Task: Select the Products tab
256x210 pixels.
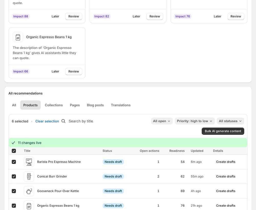Action: [x=30, y=105]
